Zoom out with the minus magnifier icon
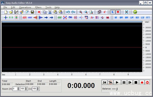 (x=86, y=12)
